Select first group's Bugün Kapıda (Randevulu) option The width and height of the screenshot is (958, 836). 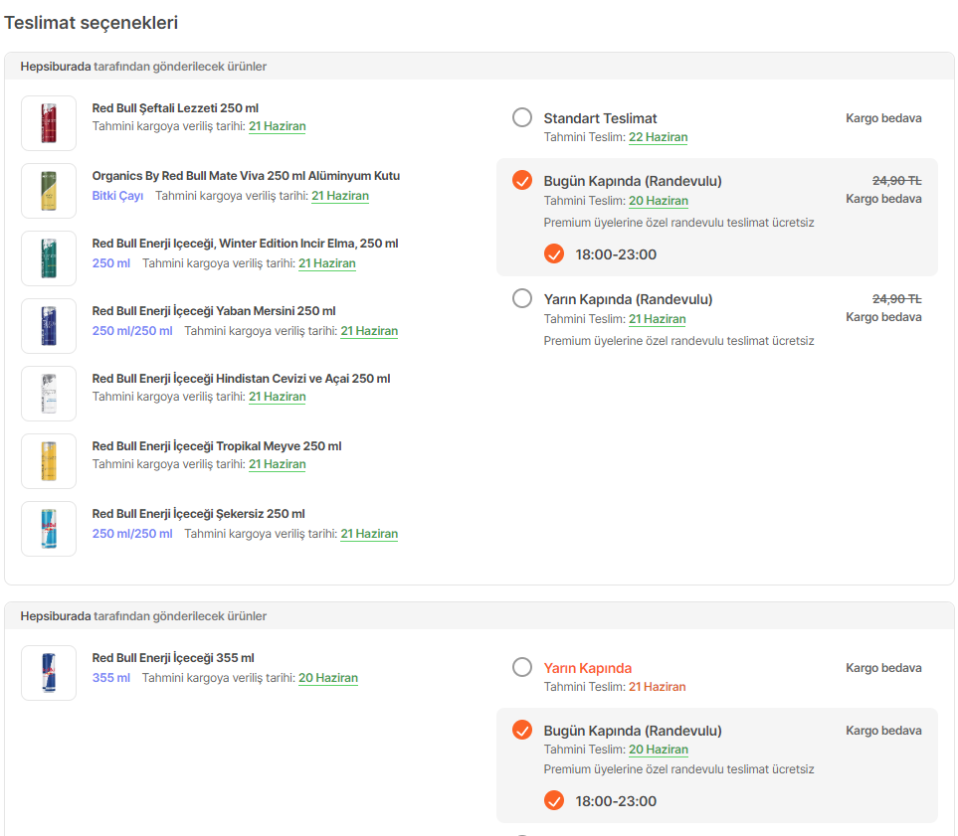(x=522, y=180)
